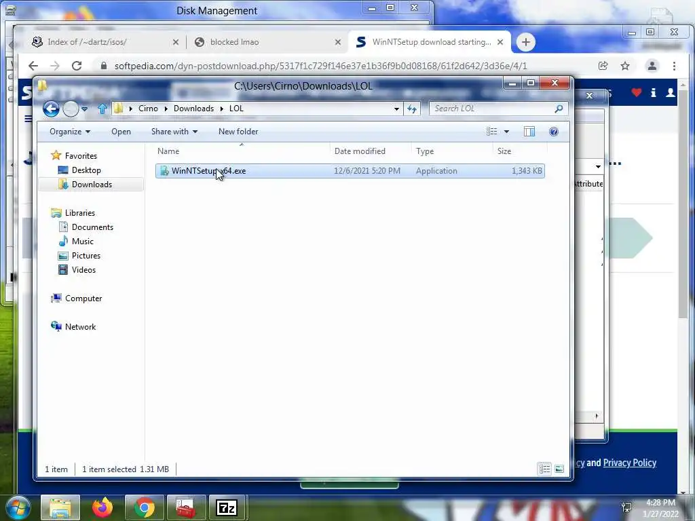Click Cirno in the breadcrumb path

coord(148,109)
